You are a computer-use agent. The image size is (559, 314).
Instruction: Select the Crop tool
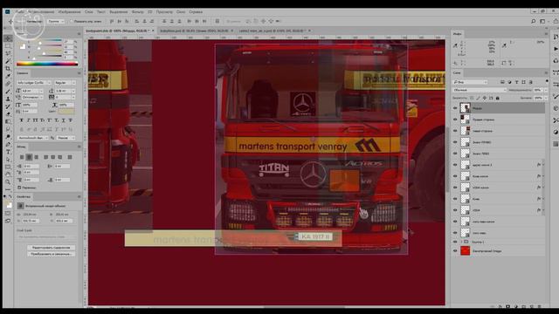coord(8,68)
